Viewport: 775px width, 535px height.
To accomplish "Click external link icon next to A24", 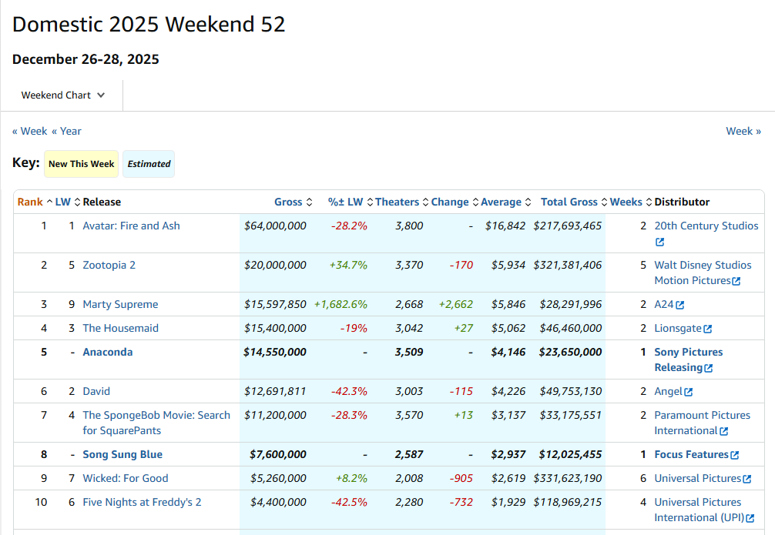I will pos(679,305).
